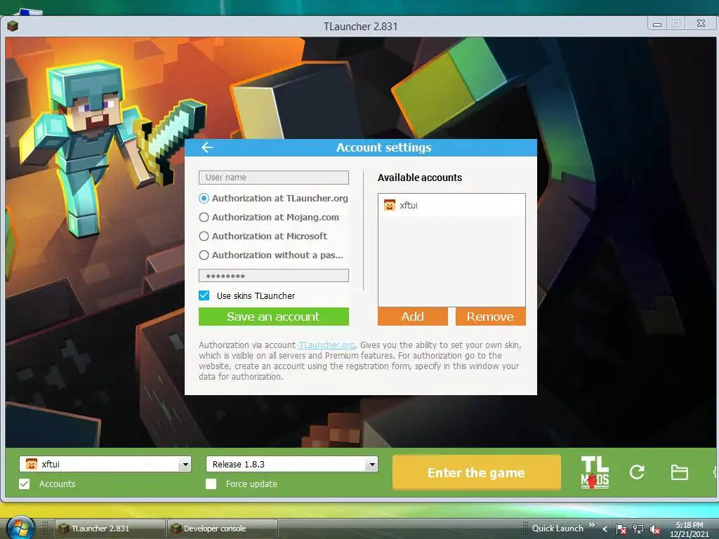Toggle the Accounts checkbox

[25, 484]
